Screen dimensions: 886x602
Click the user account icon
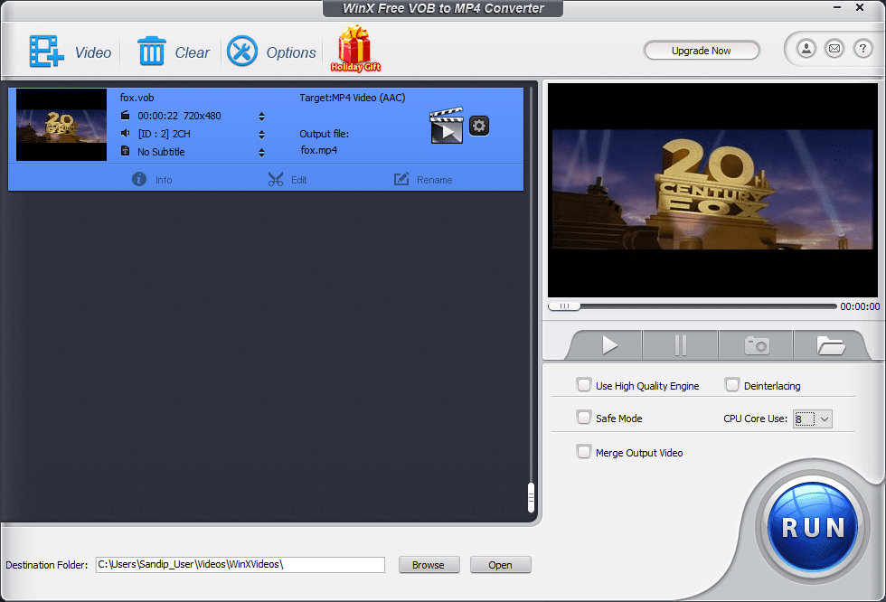pyautogui.click(x=806, y=49)
